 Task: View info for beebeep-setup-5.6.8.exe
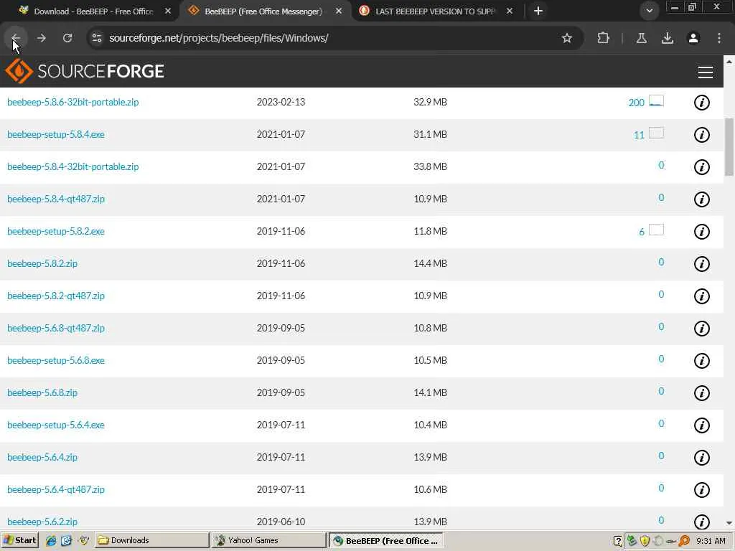coord(702,361)
